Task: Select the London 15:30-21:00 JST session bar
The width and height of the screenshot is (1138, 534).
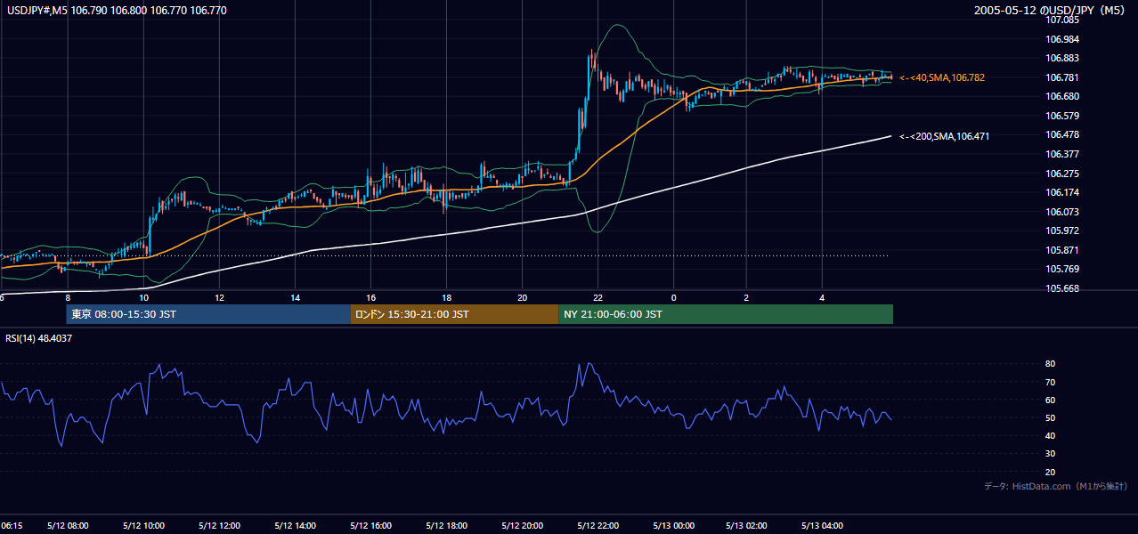Action: (454, 314)
